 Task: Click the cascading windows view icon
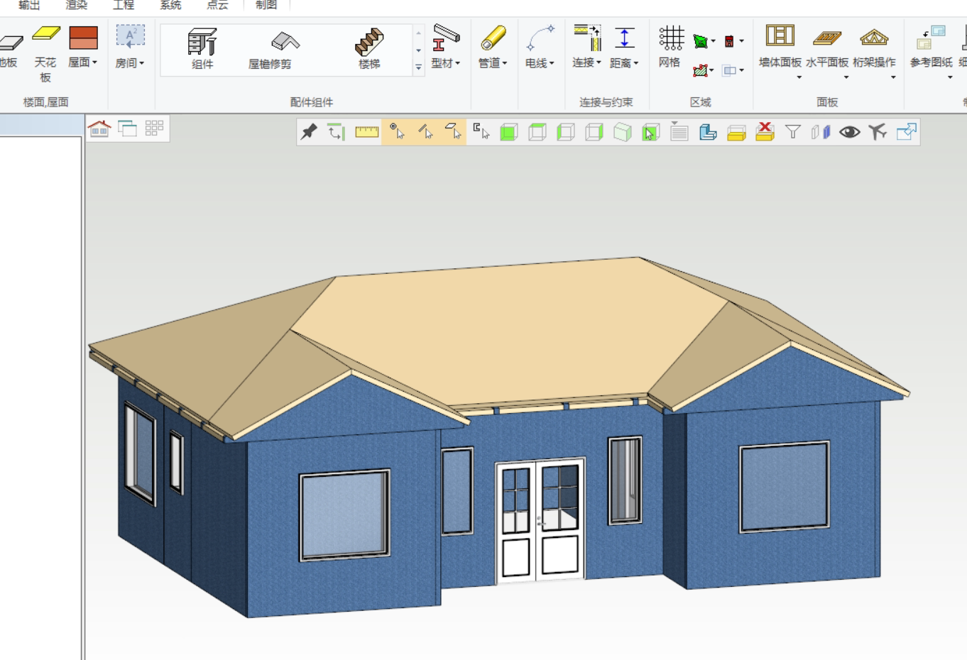[127, 128]
